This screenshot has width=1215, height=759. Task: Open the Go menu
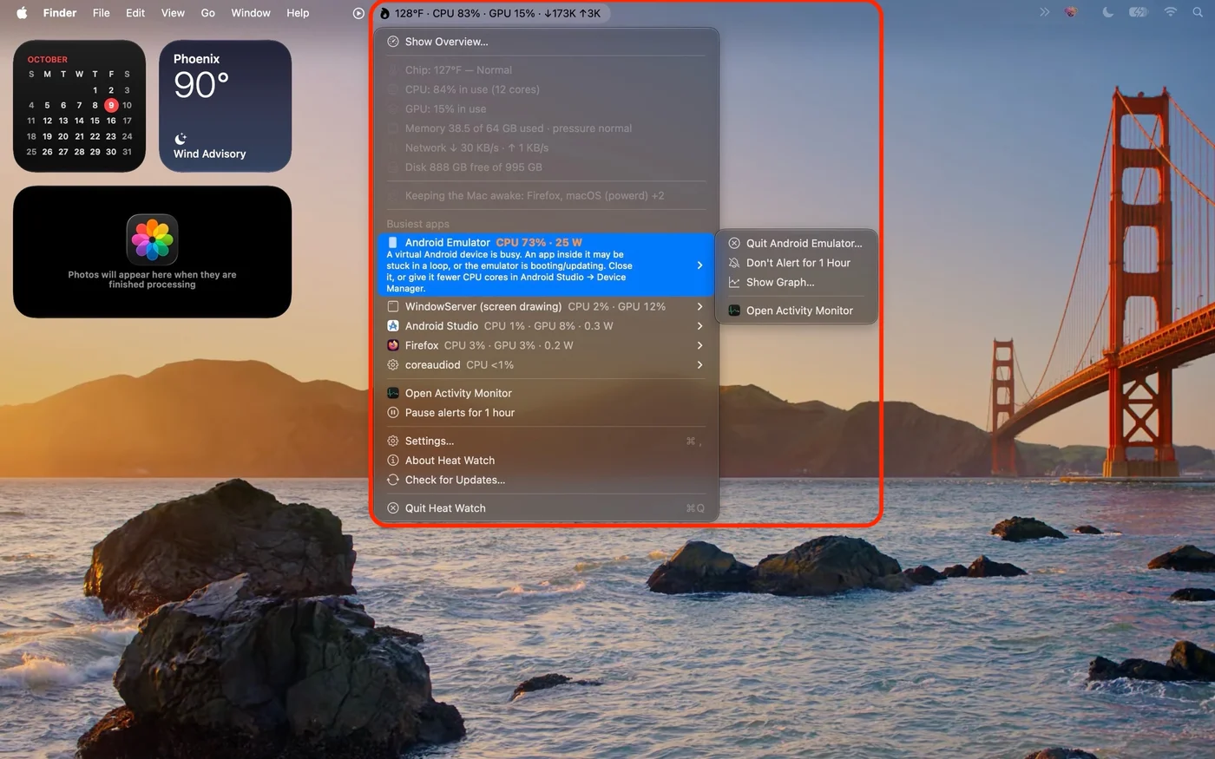(x=208, y=13)
